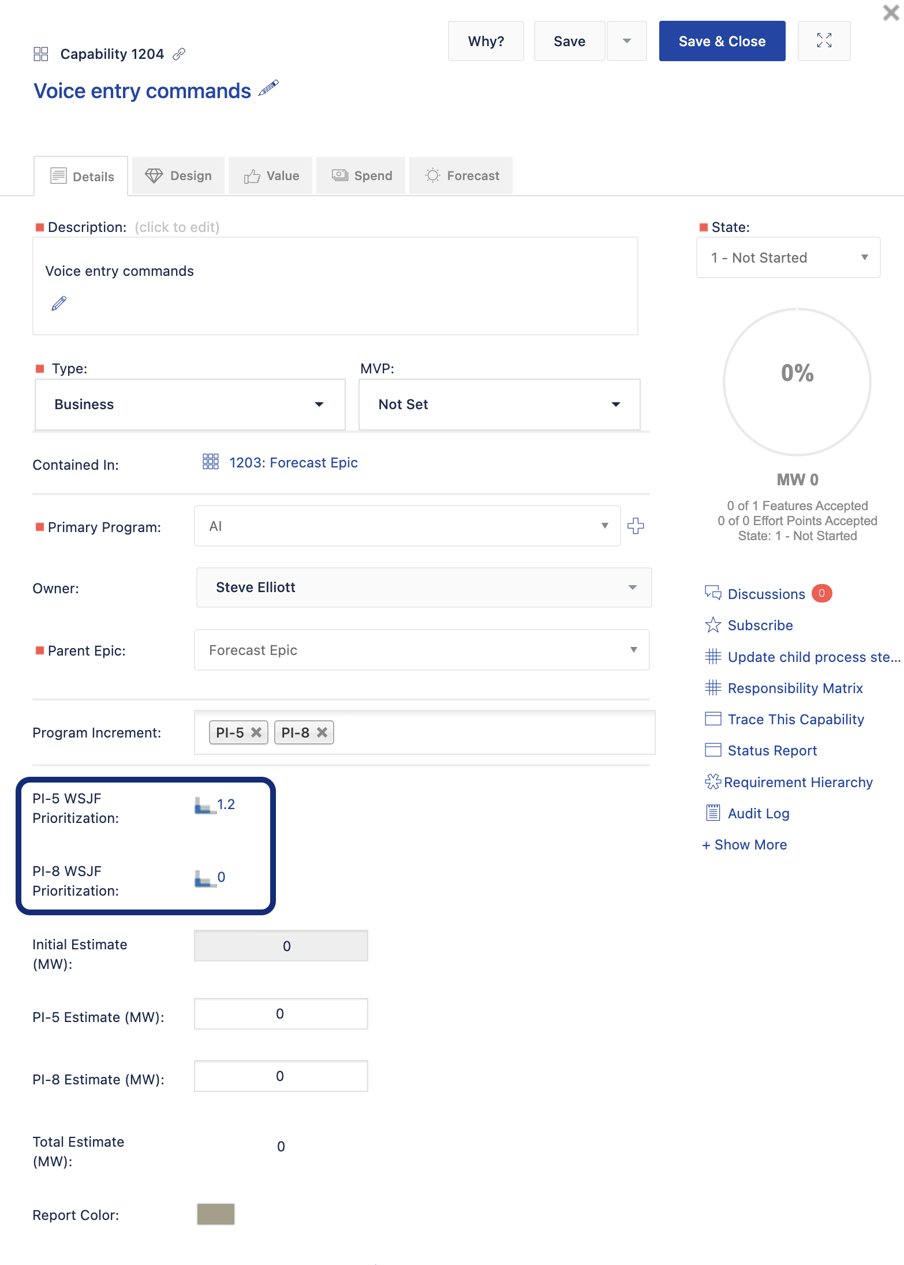The width and height of the screenshot is (904, 1265).
Task: Open the State dropdown showing Not Started
Action: 789,257
